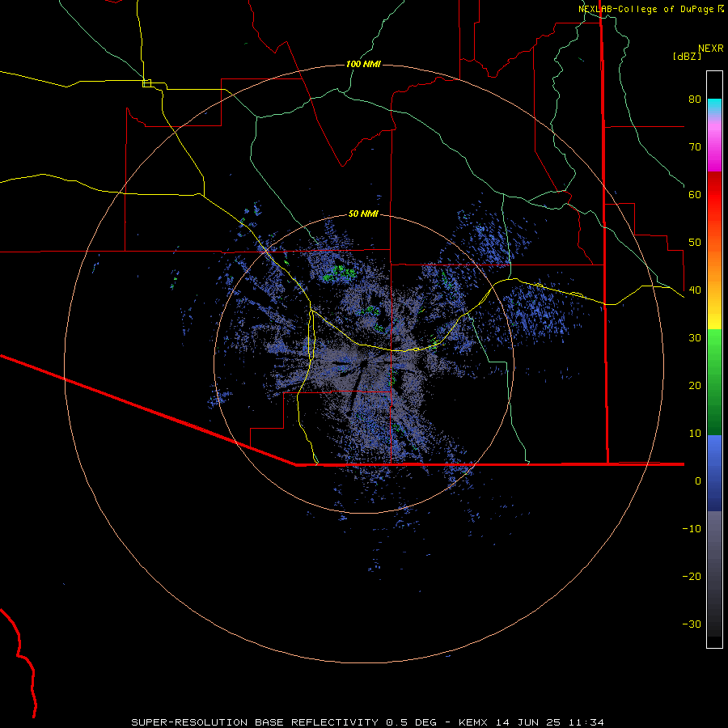Click the "50 NMI" range ring label

(363, 214)
